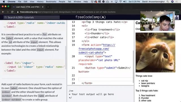Open the View menu

(x=32, y=1)
